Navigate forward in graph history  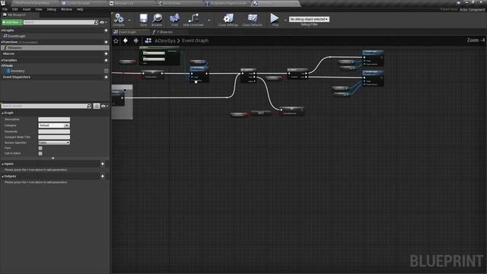click(135, 40)
